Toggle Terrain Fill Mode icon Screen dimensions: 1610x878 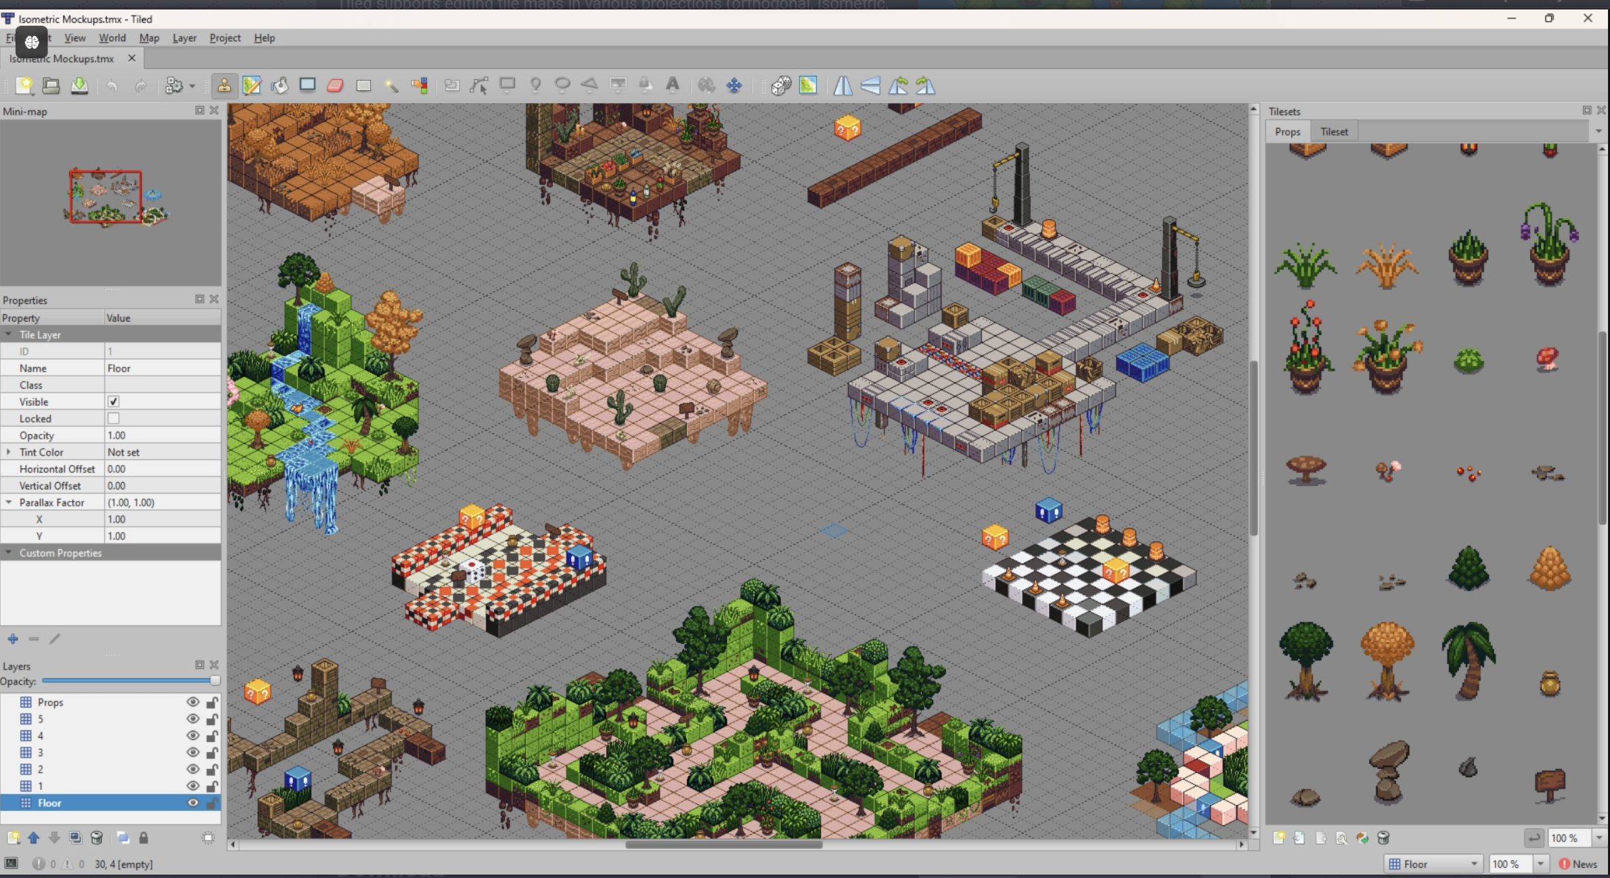coord(808,85)
